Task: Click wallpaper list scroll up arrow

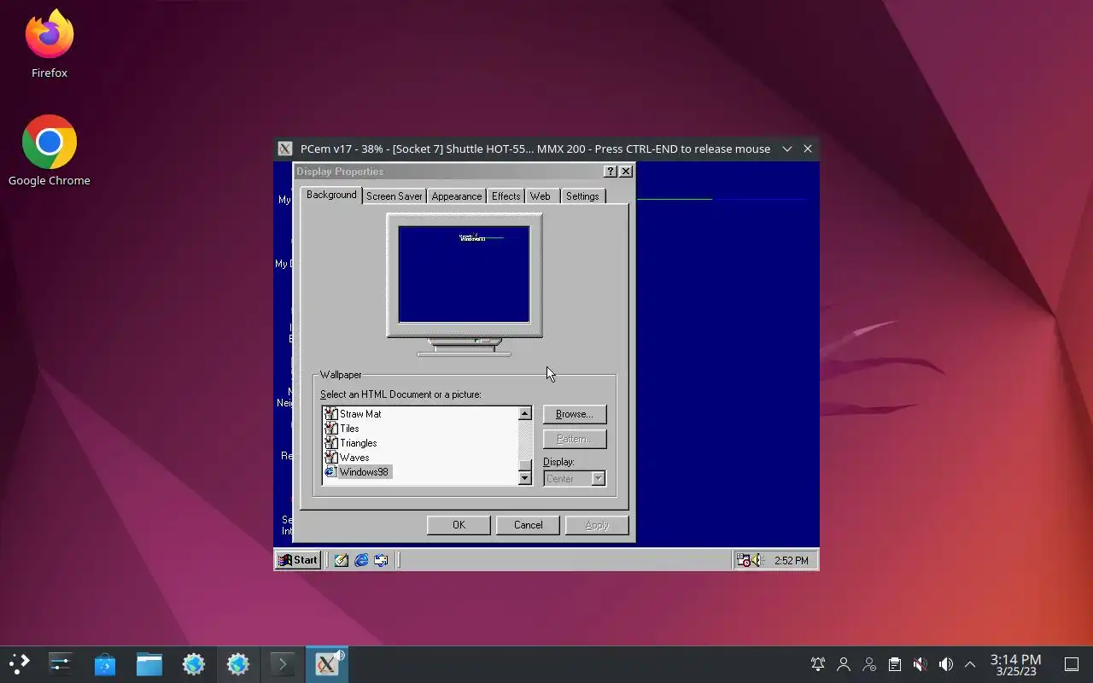Action: pos(525,414)
